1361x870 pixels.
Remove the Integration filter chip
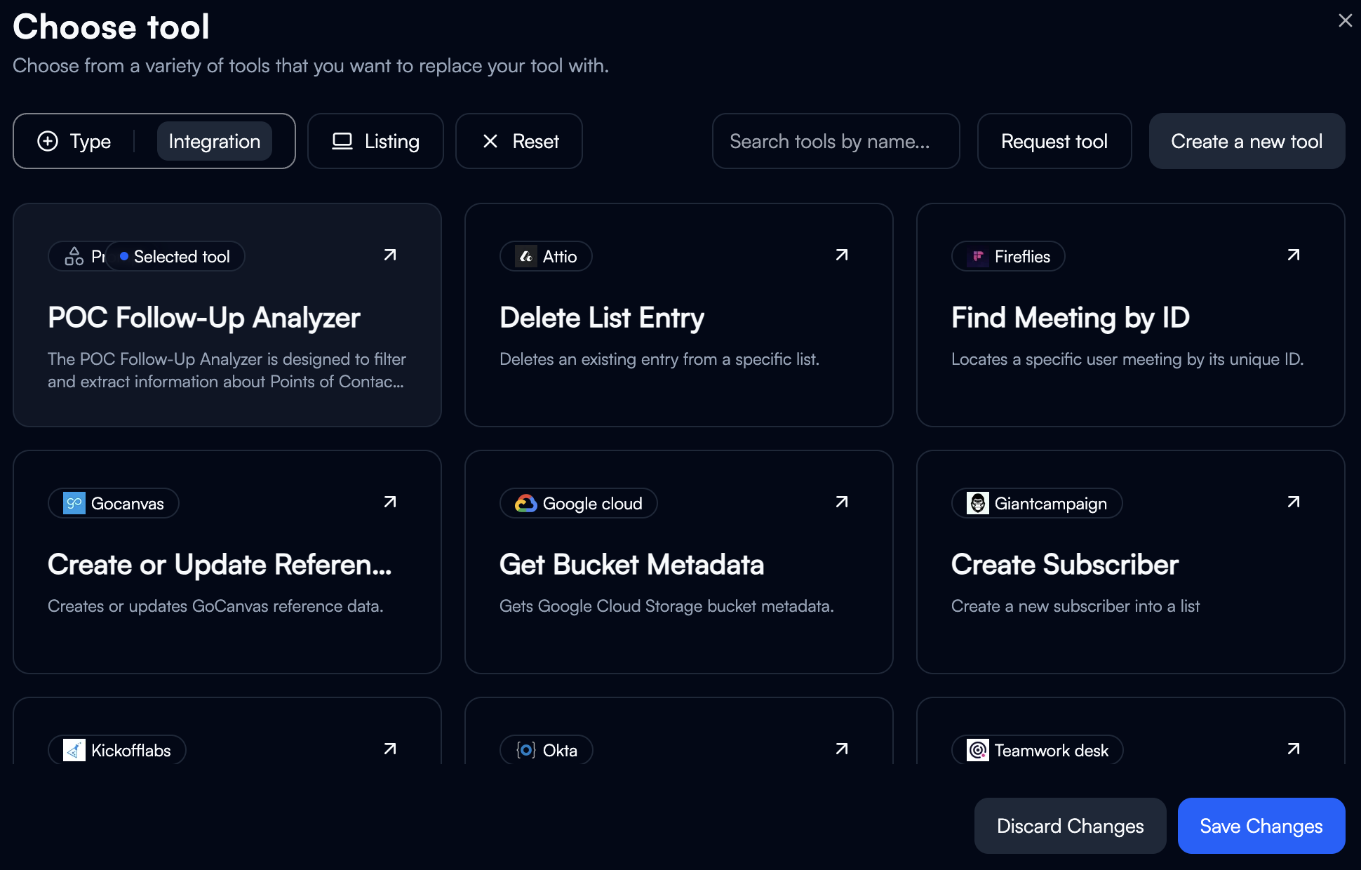[214, 141]
